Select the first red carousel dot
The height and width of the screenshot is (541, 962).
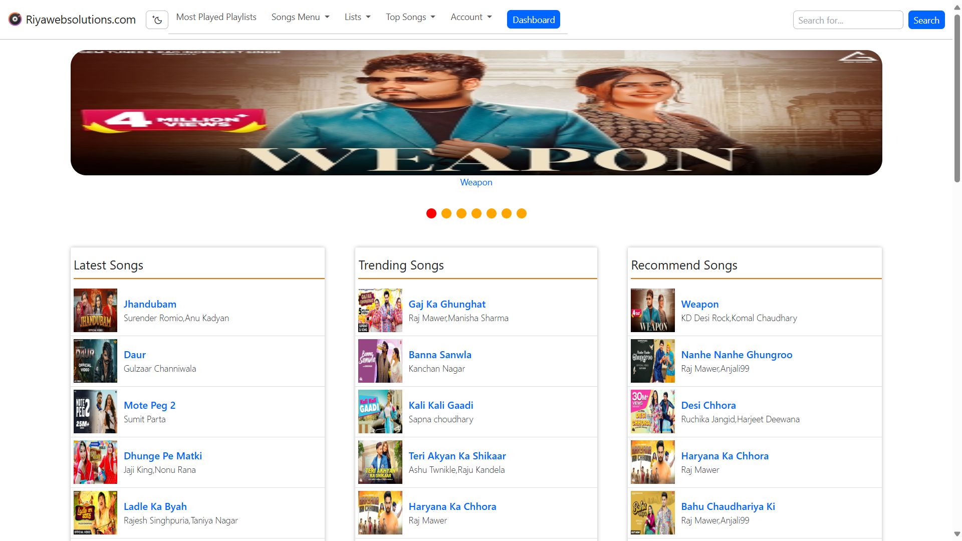[431, 213]
